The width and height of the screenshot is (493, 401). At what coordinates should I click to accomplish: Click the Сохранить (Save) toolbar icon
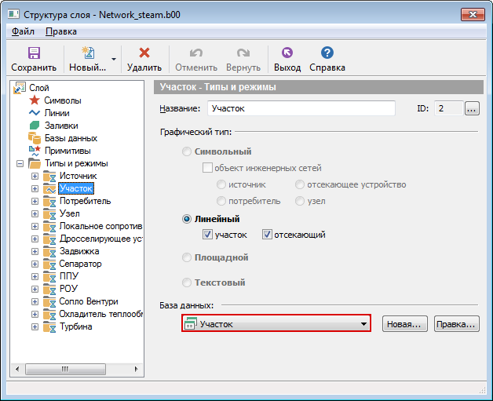[34, 53]
